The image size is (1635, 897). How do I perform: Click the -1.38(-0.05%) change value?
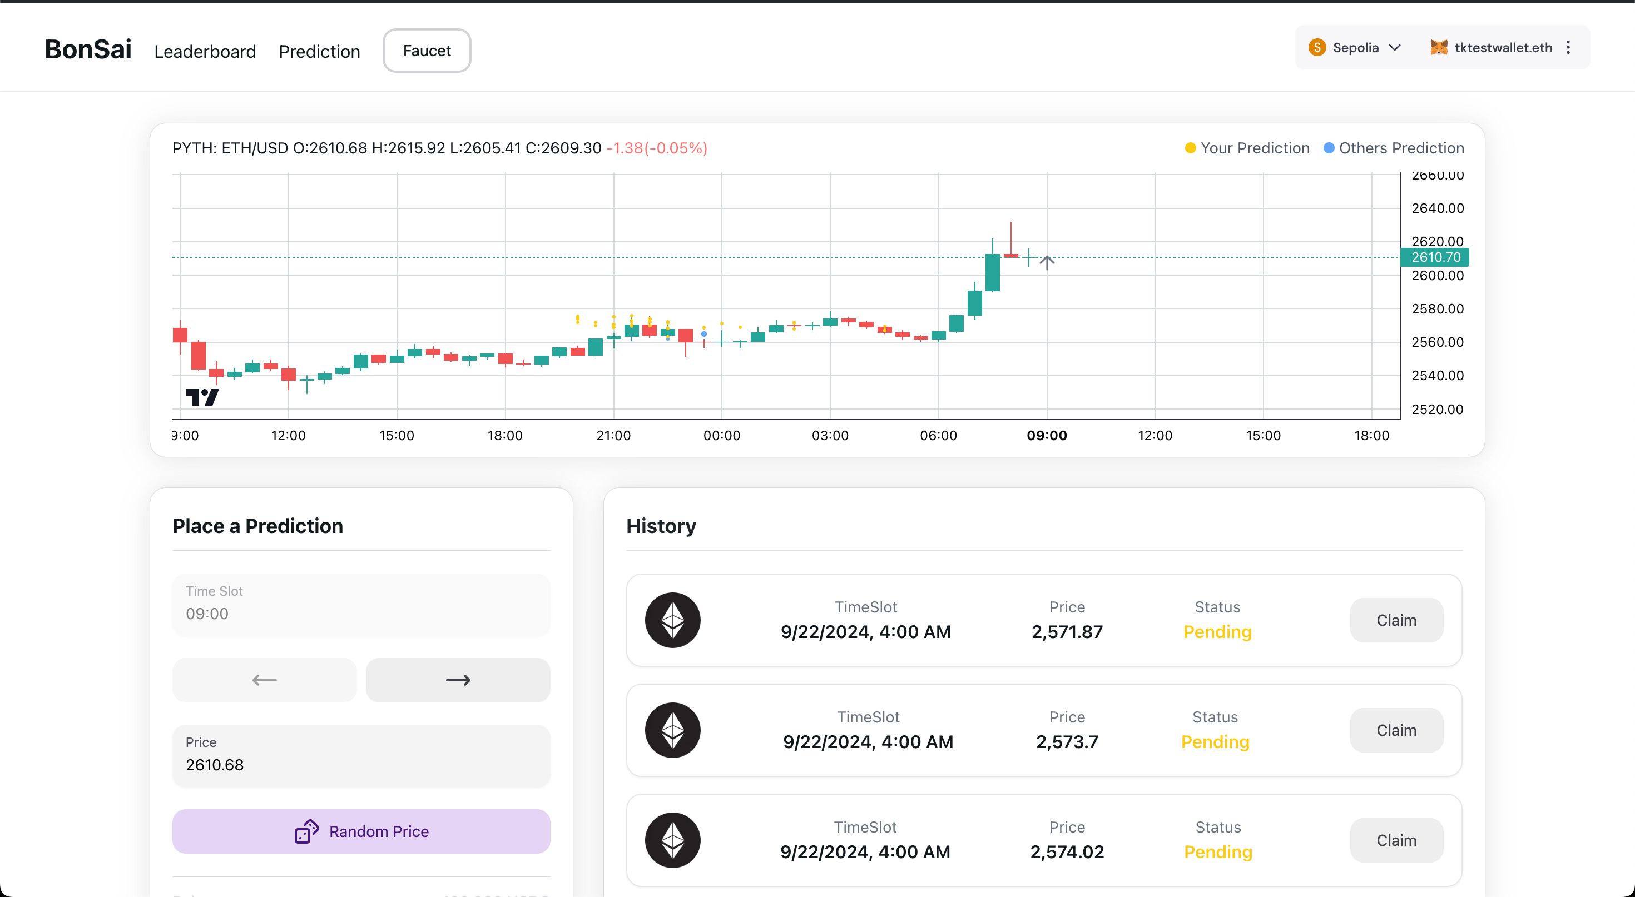click(x=657, y=148)
